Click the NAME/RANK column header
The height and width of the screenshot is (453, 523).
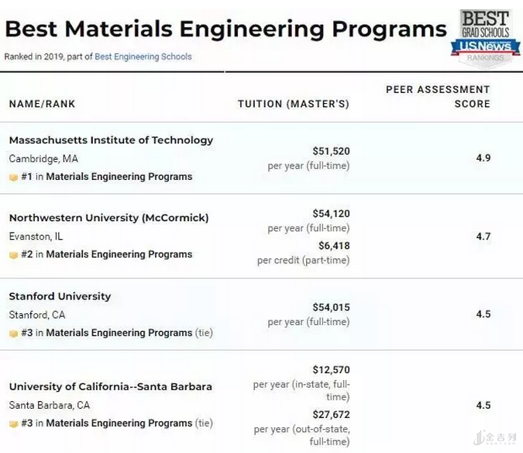click(x=42, y=104)
